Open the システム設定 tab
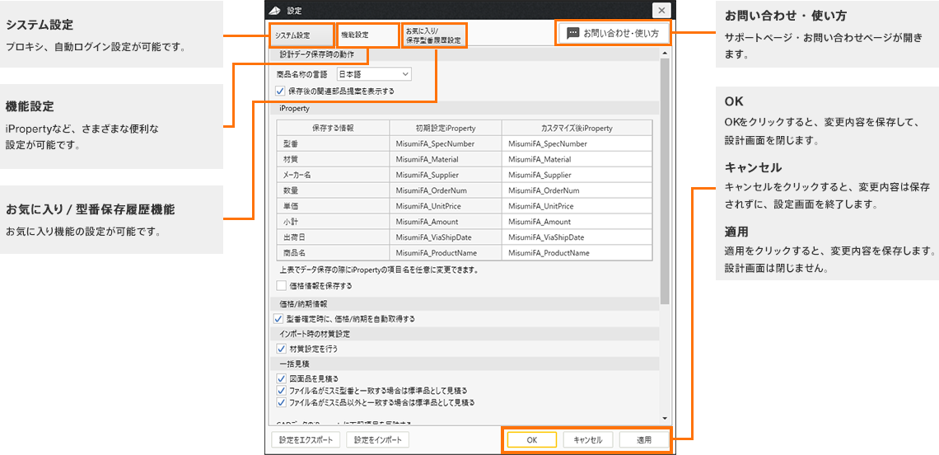The width and height of the screenshot is (939, 455). click(x=301, y=35)
